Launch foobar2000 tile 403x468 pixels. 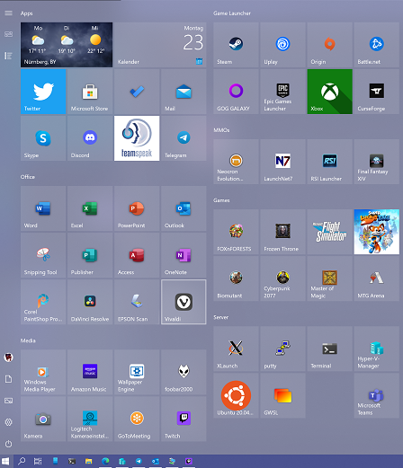point(184,372)
